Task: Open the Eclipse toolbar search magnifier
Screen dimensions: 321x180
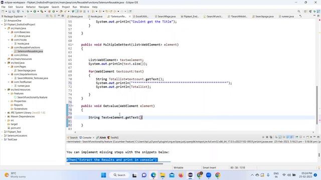Action: 299,11
